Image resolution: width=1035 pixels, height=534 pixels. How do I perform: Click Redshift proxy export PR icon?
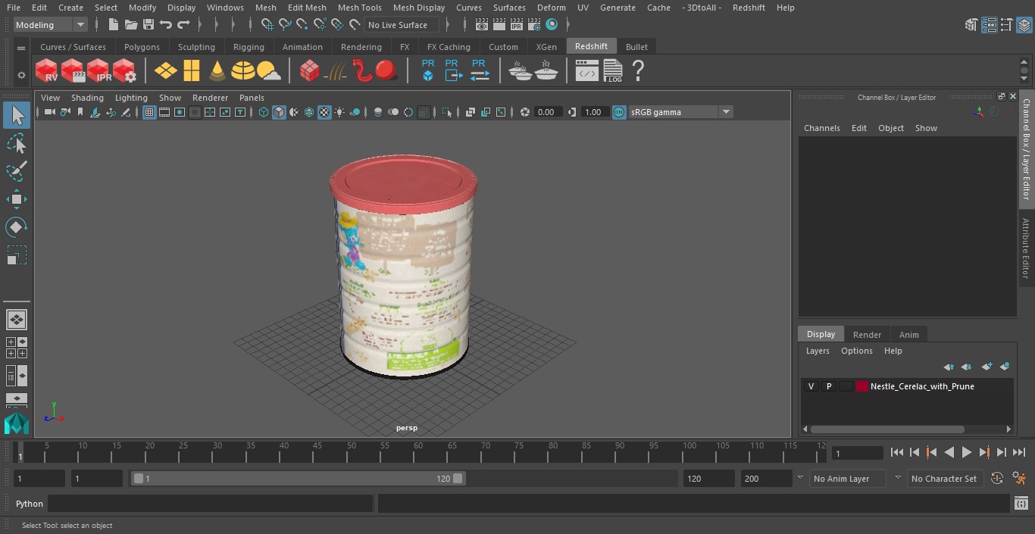point(453,71)
